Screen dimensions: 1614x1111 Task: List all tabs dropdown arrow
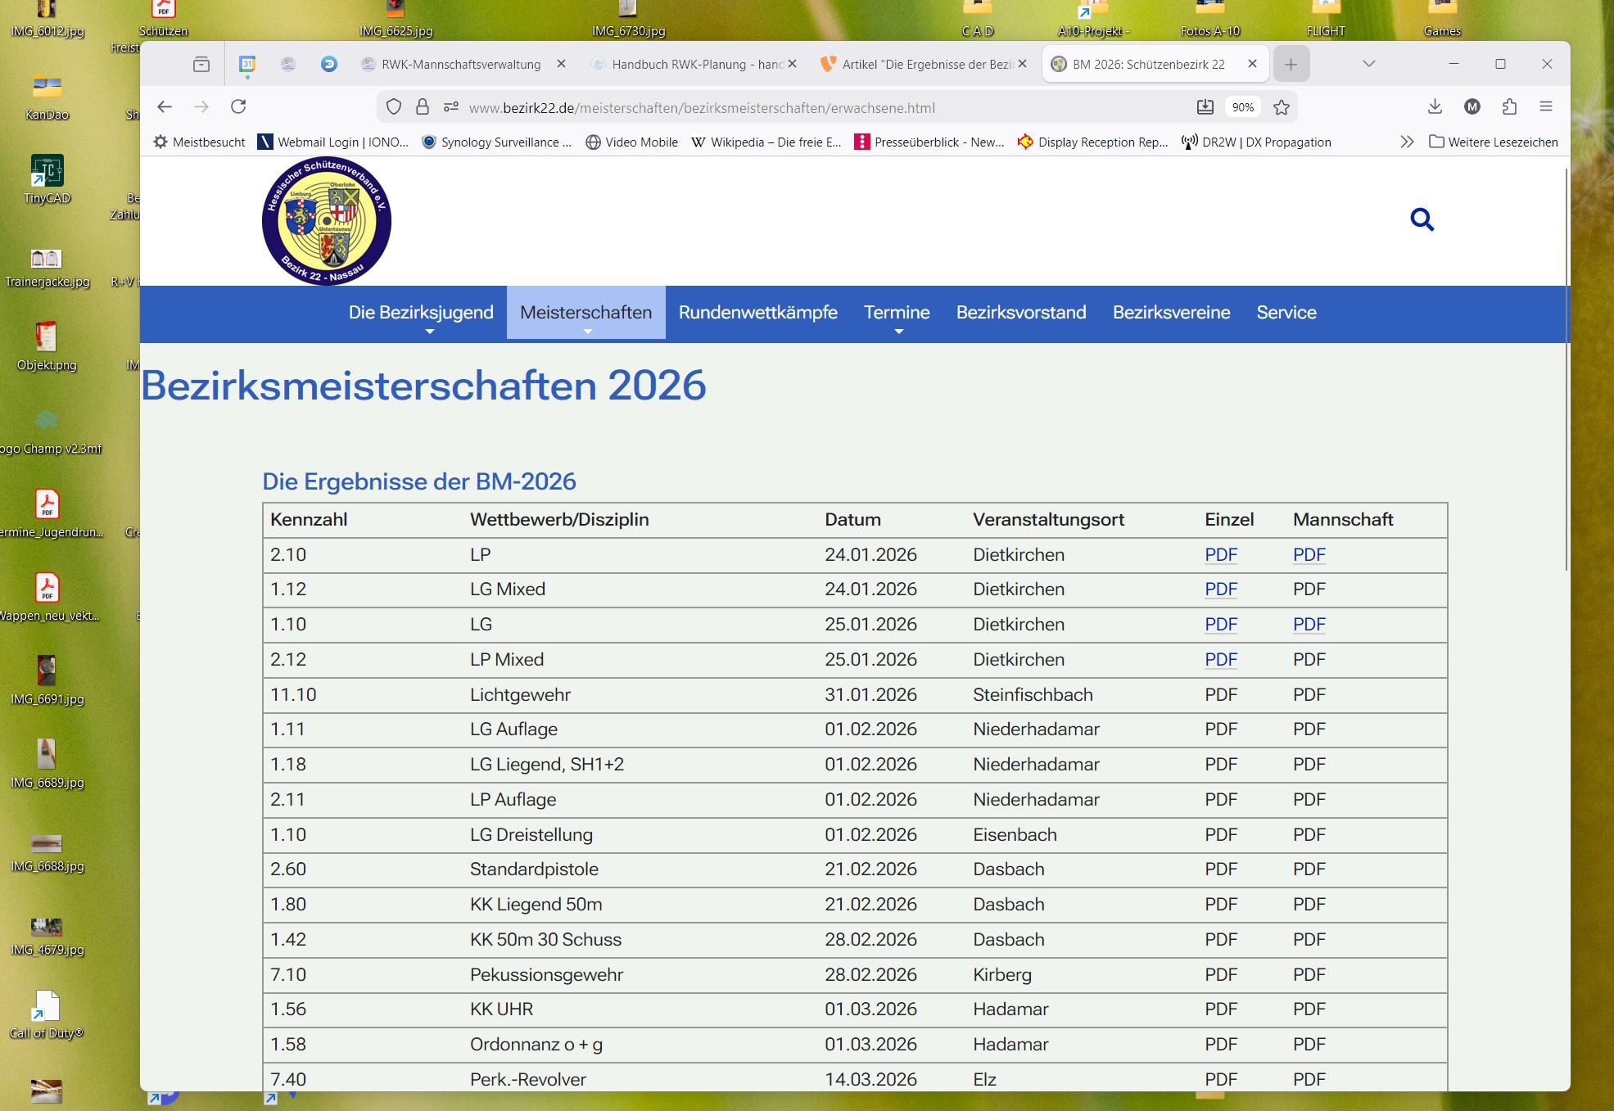[1368, 64]
